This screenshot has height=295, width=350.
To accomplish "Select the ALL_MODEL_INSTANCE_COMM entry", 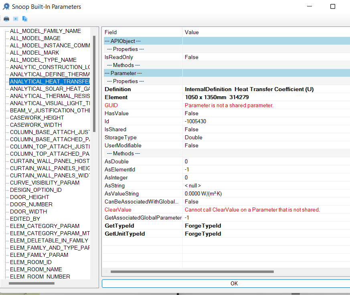I will click(50, 45).
